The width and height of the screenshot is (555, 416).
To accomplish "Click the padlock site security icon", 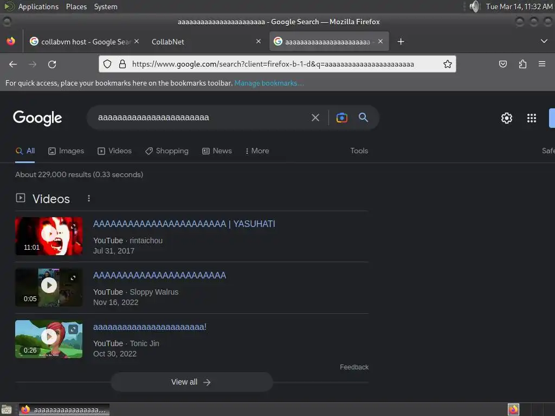I will click(122, 64).
